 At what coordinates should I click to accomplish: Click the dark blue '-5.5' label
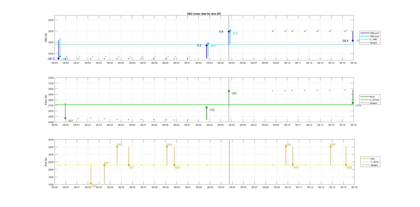pyautogui.click(x=199, y=45)
